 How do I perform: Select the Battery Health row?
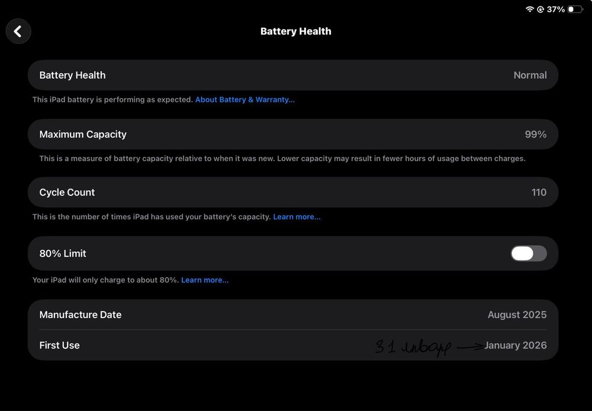tap(293, 75)
